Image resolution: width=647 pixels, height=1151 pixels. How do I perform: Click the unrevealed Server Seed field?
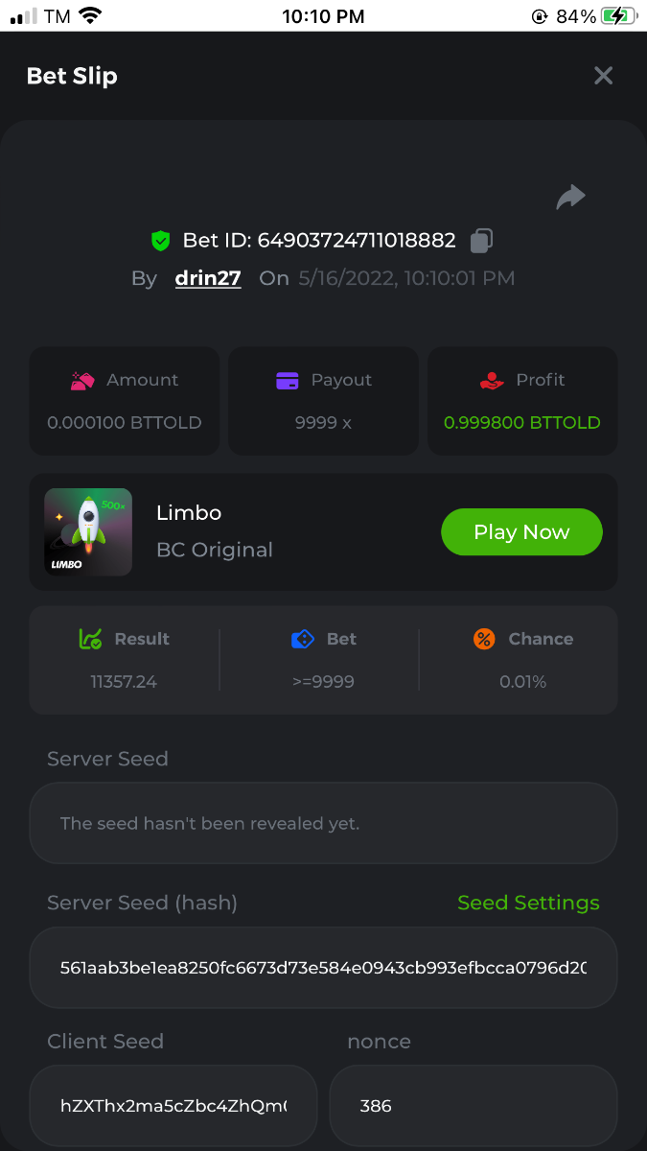tap(323, 824)
